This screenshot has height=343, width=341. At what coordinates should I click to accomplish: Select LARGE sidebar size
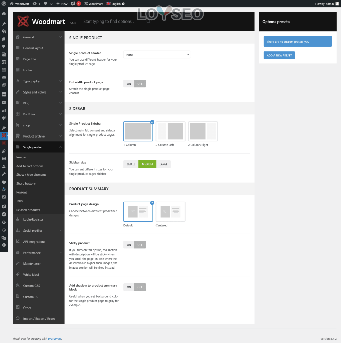tap(163, 164)
